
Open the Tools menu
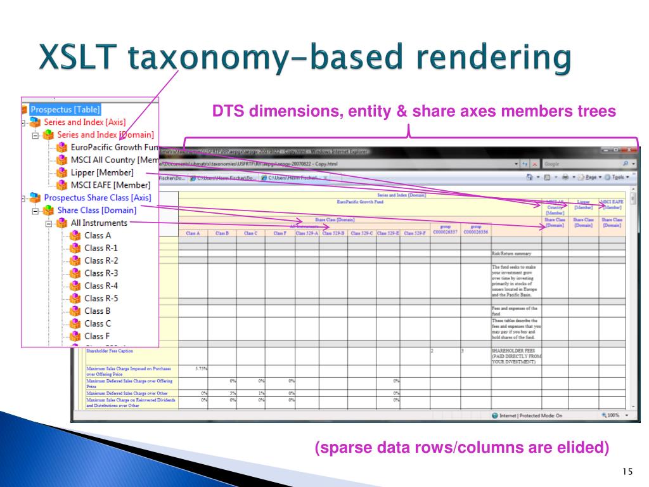[617, 178]
